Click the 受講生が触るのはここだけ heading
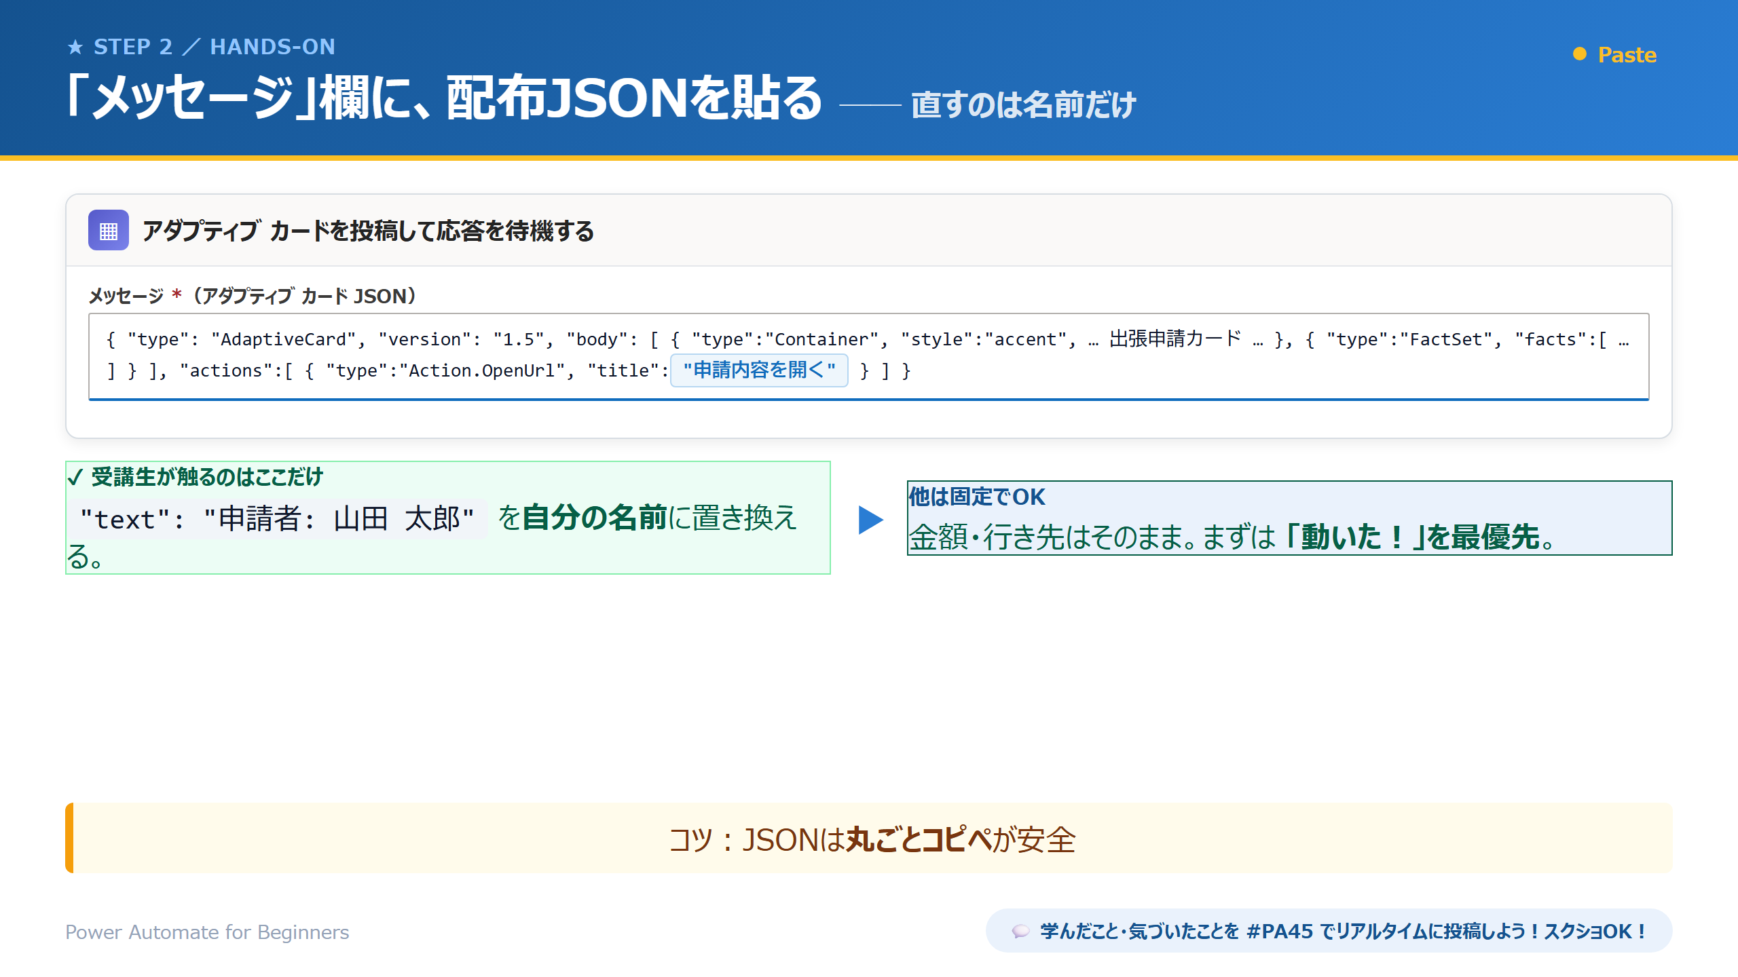 point(207,477)
